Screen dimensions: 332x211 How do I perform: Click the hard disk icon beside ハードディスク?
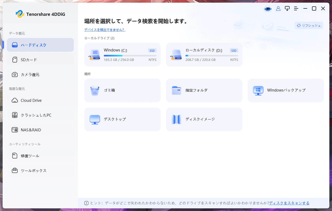15,45
